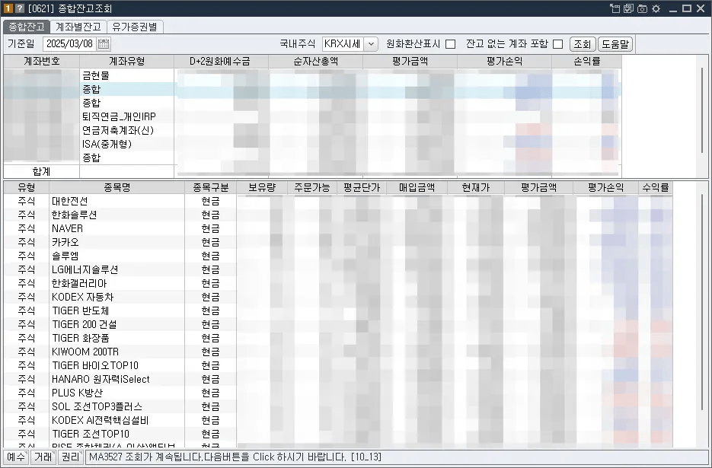This screenshot has width=712, height=468.
Task: Select the SOL 조선TOP3플러스 row
Action: click(x=338, y=406)
